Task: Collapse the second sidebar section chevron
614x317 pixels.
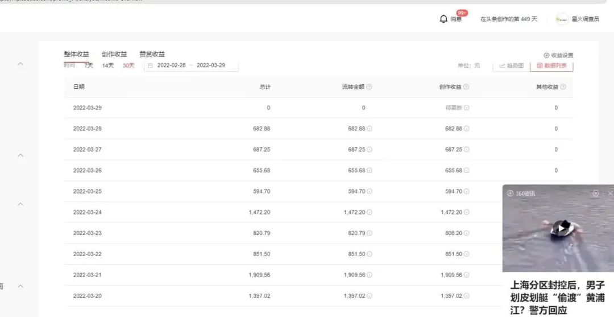Action: point(20,155)
